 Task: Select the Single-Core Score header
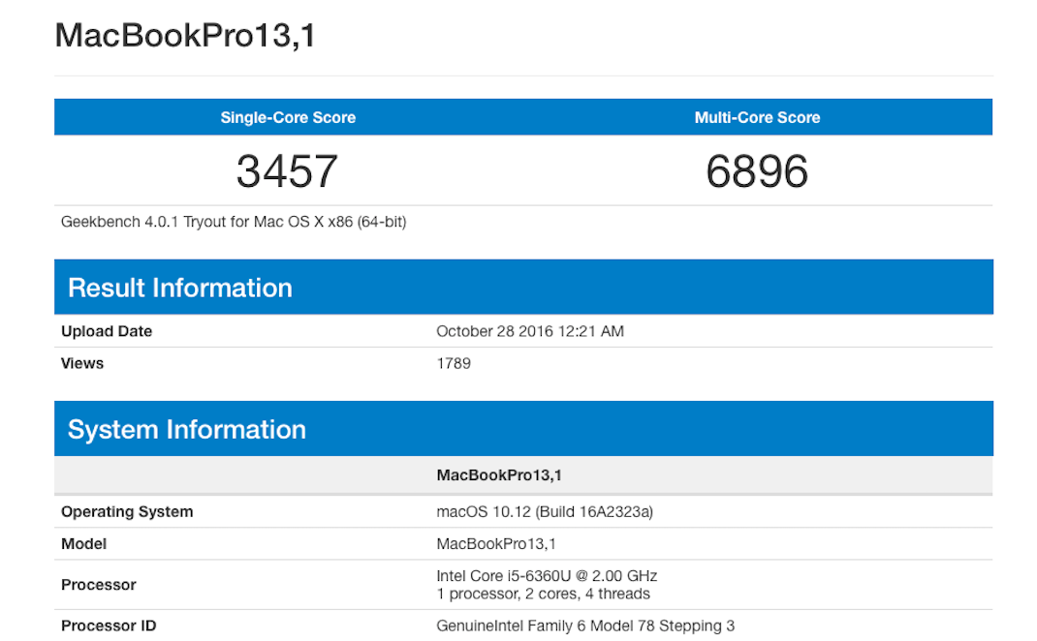click(288, 117)
